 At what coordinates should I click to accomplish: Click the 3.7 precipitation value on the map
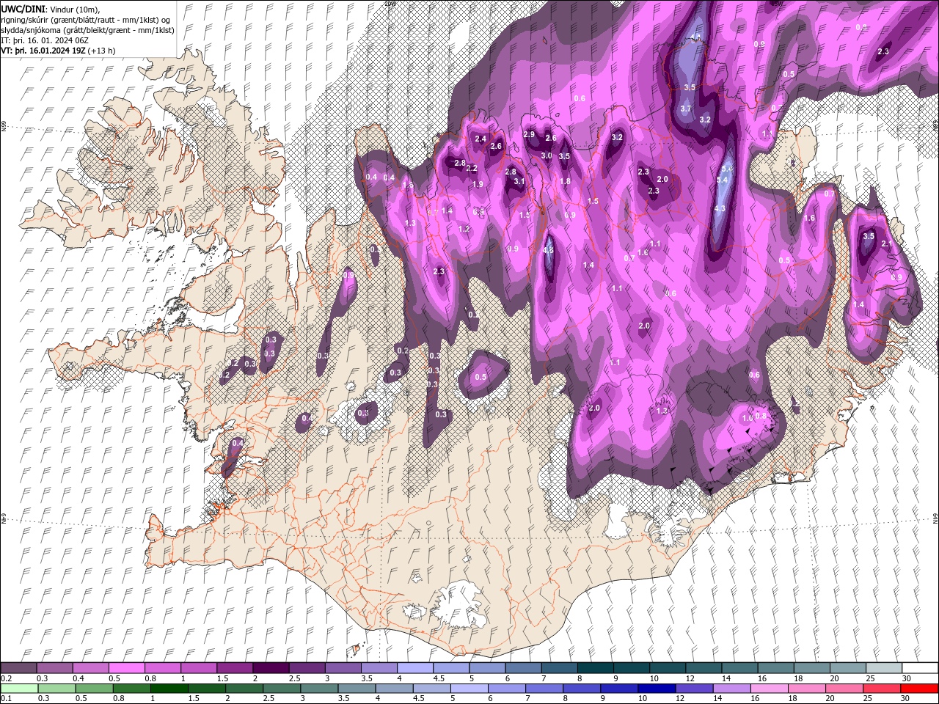point(686,109)
